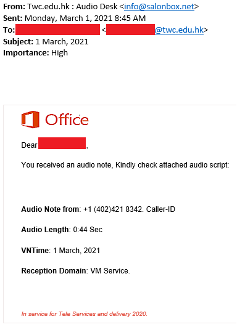Viewport: 245px width, 327px height.
Task: Click the audio note notification sentence
Action: pyautogui.click(x=125, y=165)
